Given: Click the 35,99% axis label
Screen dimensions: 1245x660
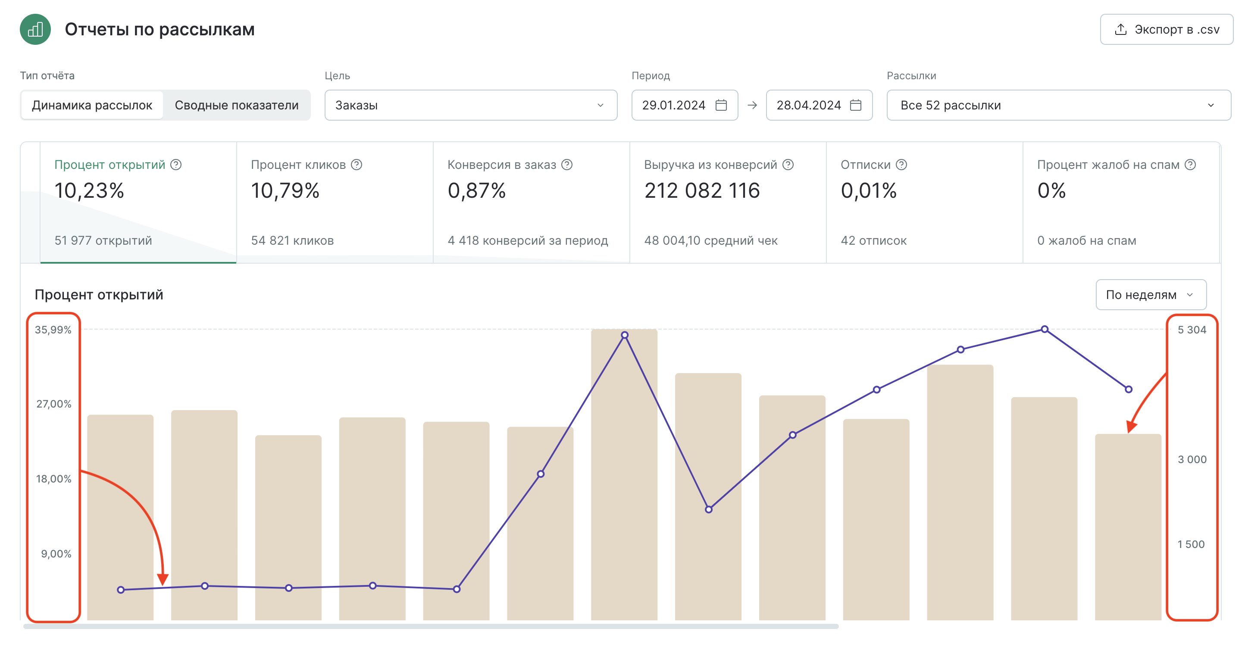Looking at the screenshot, I should click(53, 330).
